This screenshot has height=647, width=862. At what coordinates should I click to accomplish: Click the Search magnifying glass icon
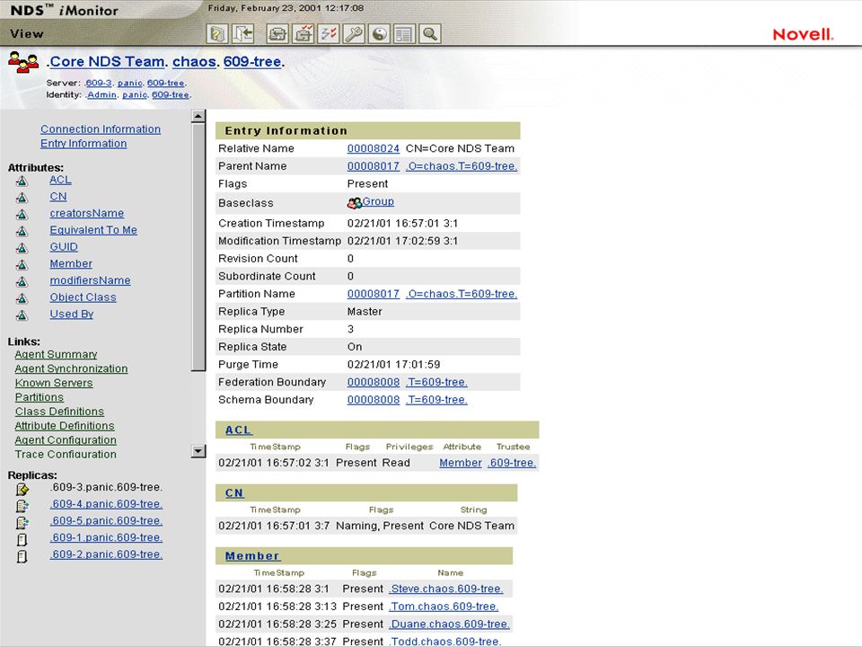[430, 34]
